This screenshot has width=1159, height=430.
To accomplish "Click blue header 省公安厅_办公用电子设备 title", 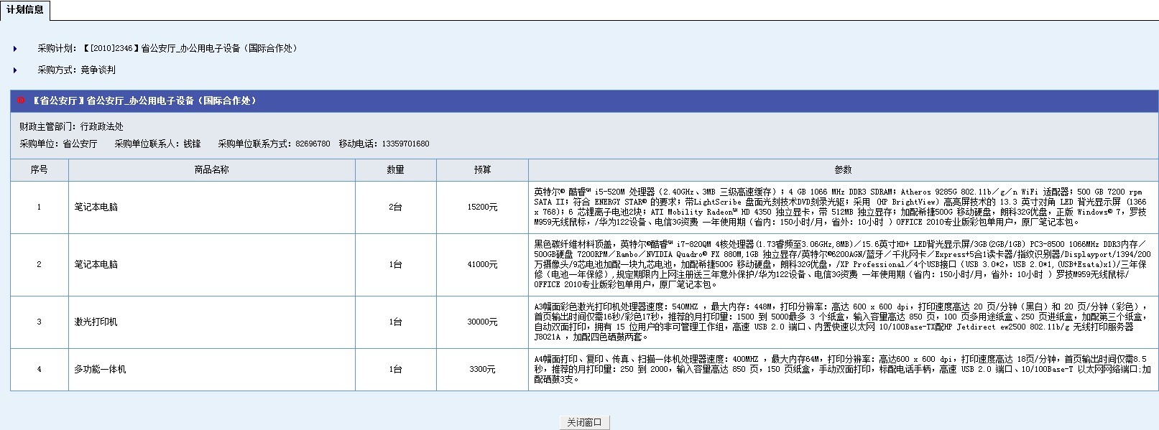I will pos(144,101).
